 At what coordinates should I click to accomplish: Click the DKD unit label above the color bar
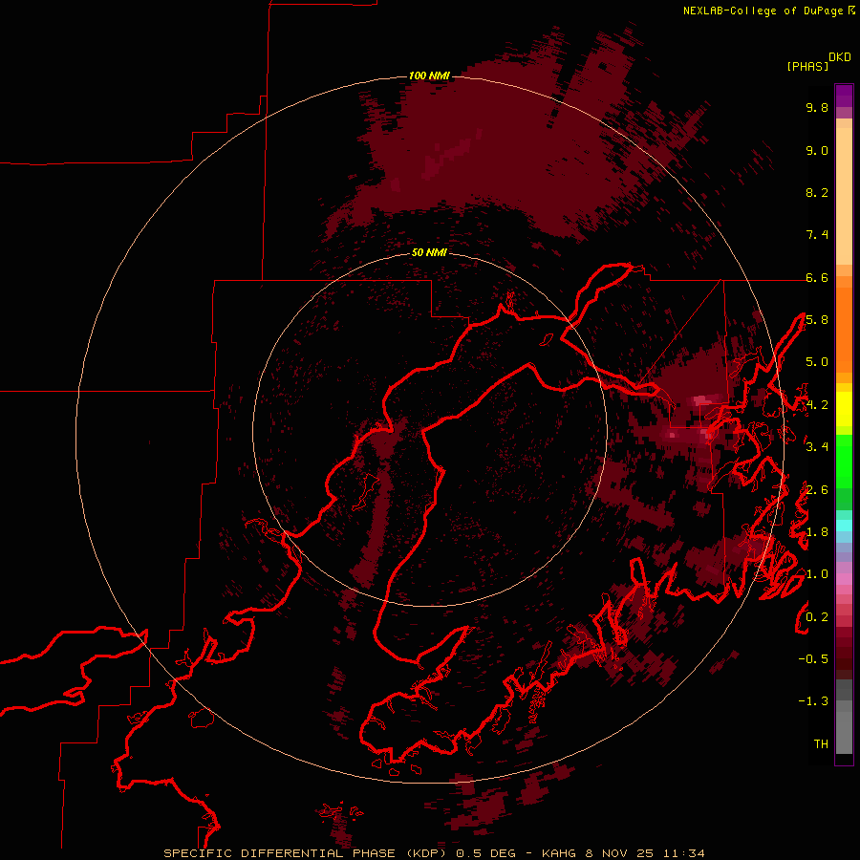(840, 56)
